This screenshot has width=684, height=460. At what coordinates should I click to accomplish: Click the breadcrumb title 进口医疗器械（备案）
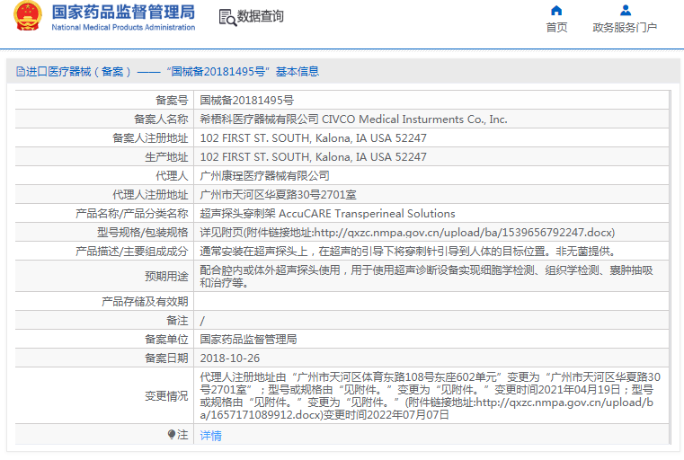tap(78, 72)
